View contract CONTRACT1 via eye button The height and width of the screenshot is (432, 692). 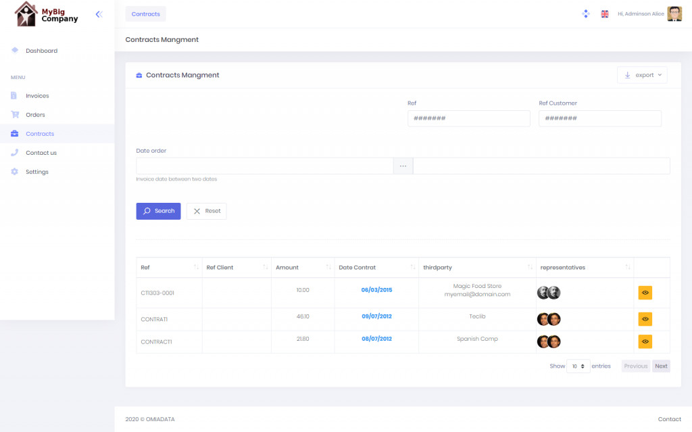(645, 341)
